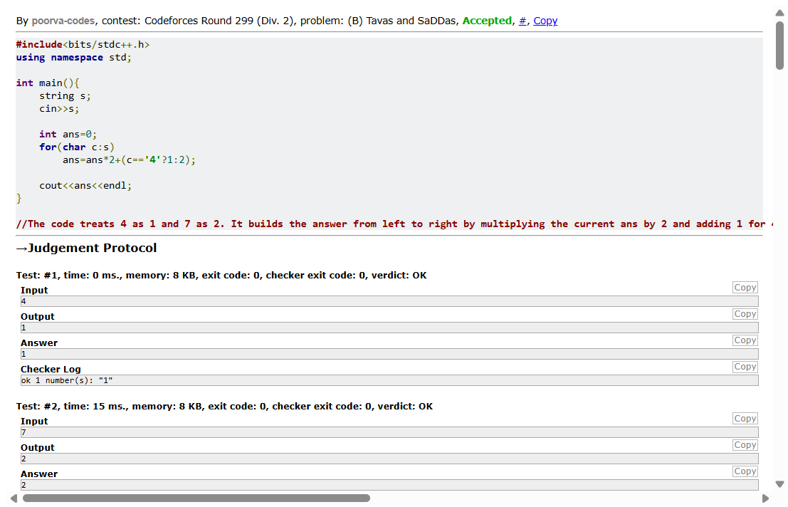This screenshot has width=788, height=507.
Task: Click the red comment line below the code
Action: pyautogui.click(x=394, y=224)
